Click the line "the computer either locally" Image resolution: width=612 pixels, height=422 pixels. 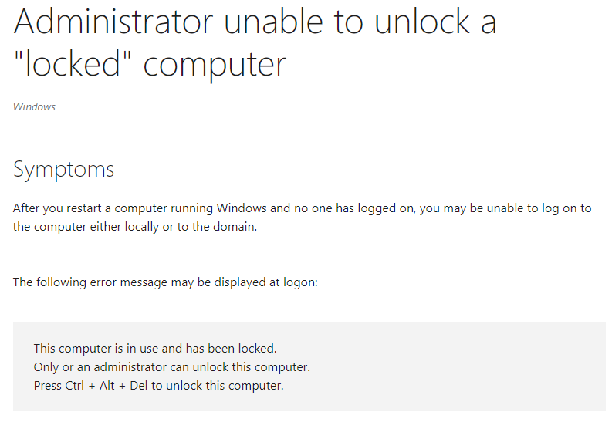[135, 227]
